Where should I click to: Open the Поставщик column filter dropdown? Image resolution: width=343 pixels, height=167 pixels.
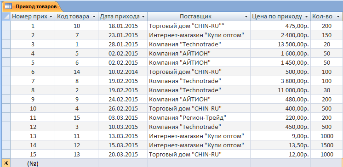246,17
